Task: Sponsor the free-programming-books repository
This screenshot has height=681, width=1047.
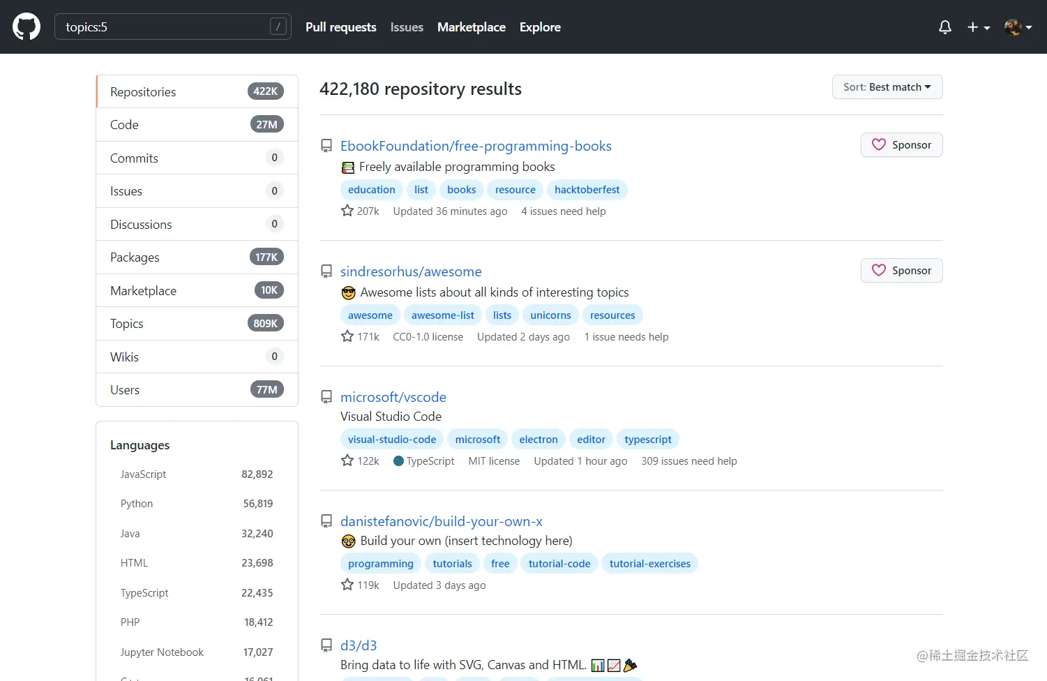Action: tap(901, 145)
